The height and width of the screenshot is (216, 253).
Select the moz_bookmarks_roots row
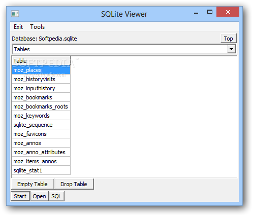(41, 106)
